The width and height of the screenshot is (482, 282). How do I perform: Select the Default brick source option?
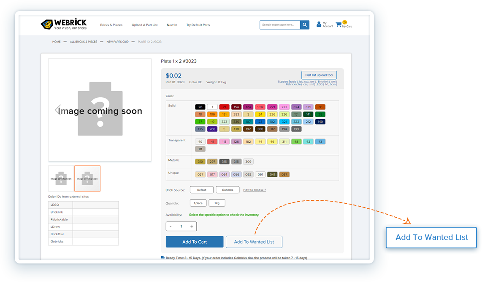[202, 190]
